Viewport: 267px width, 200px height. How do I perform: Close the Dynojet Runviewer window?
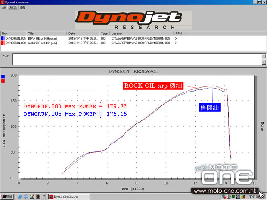(264, 2)
